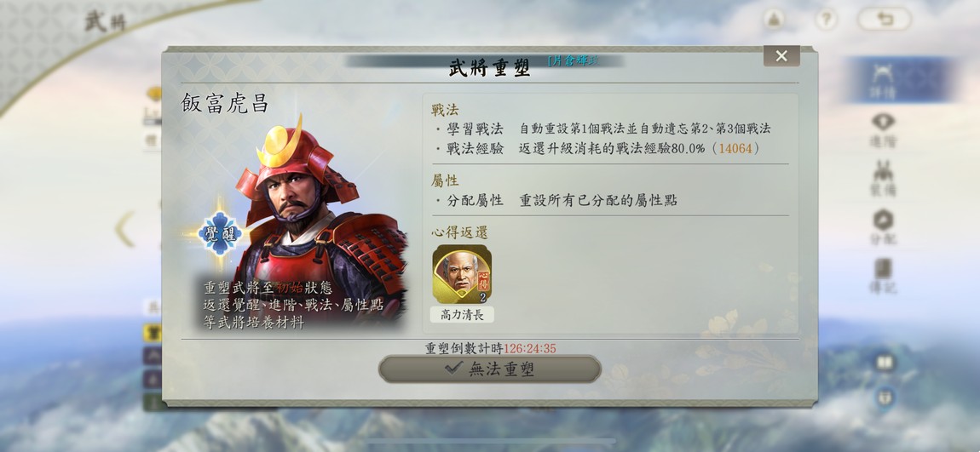Click the 武將 page title header
980x452 pixels.
pos(105,22)
